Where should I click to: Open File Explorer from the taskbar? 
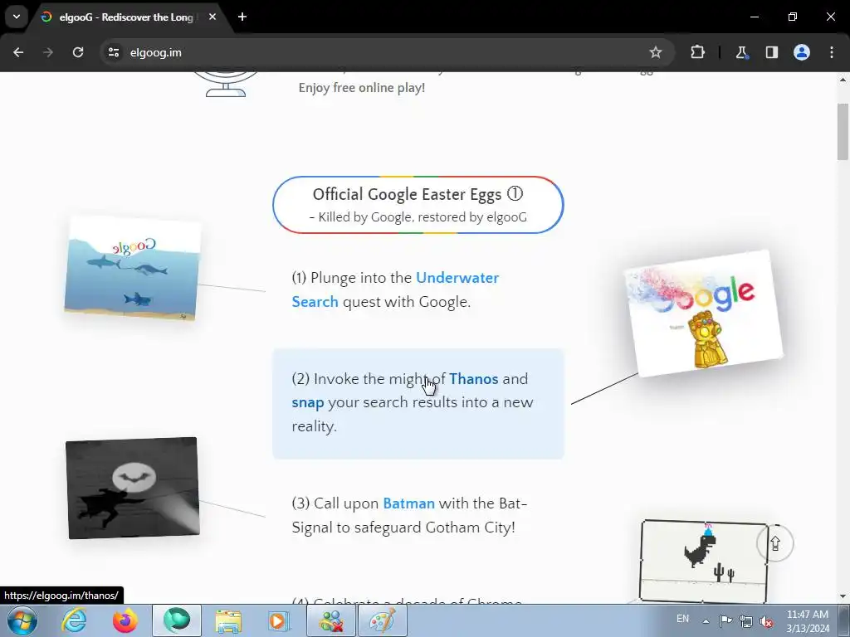click(228, 620)
